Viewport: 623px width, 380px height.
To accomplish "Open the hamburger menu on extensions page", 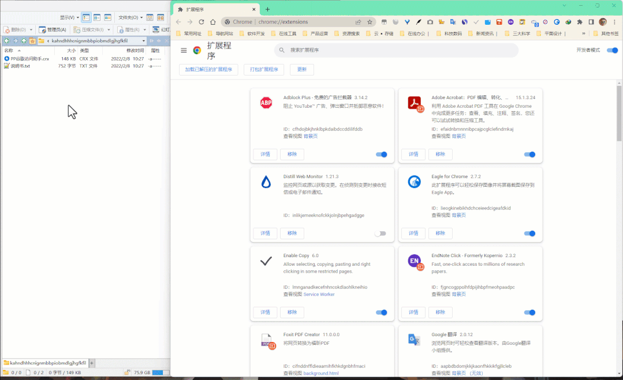I will click(184, 50).
